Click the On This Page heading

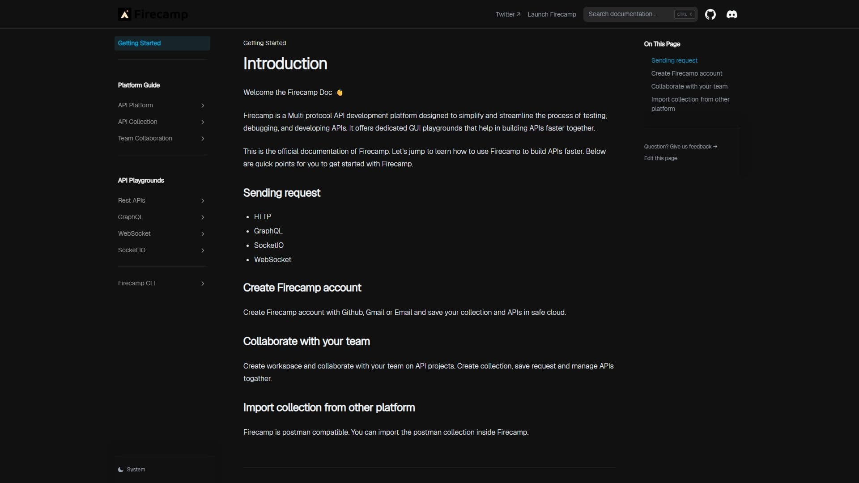(662, 44)
